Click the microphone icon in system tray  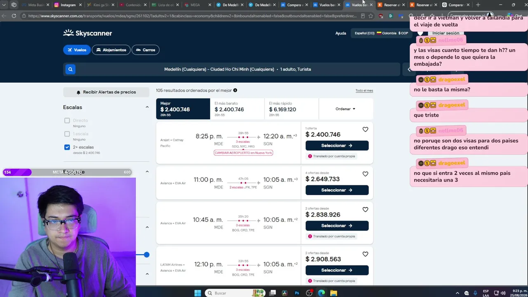coord(475,293)
